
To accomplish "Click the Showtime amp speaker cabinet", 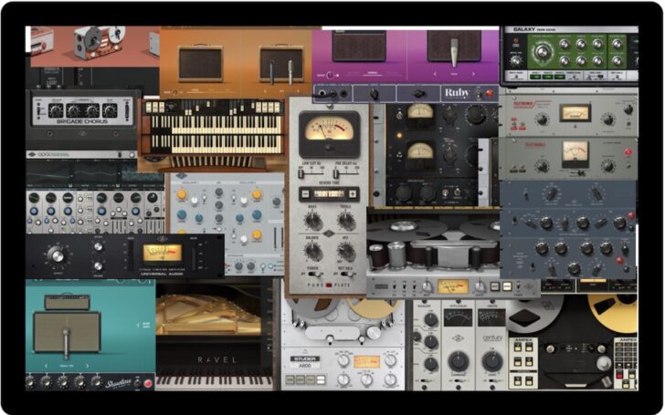I will pyautogui.click(x=68, y=330).
